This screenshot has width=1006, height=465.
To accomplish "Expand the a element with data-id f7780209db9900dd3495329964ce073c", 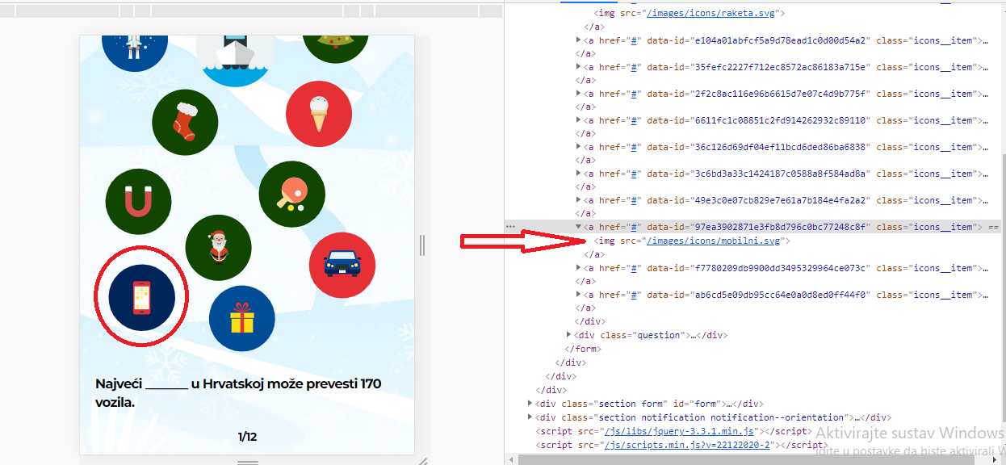I will click(x=579, y=268).
